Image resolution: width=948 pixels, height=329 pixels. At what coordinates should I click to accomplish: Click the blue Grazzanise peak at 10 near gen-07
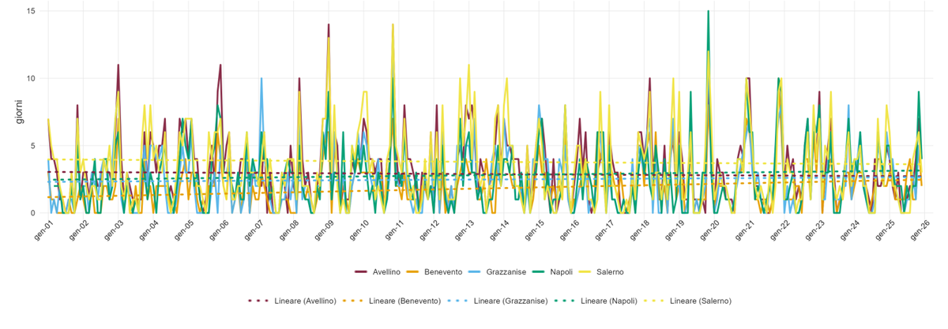pos(261,79)
